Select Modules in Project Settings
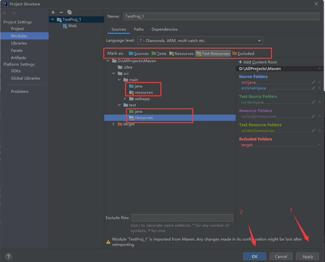325x262 pixels. (24, 36)
